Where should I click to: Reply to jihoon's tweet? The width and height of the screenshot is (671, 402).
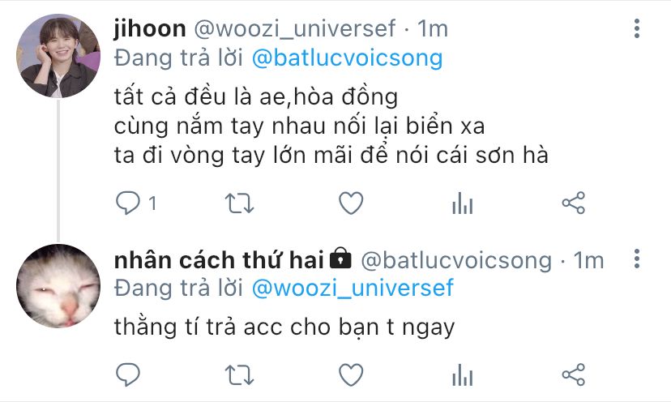(128, 203)
